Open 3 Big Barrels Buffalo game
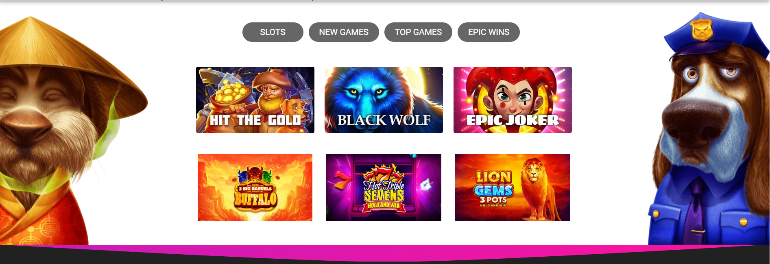 (255, 187)
